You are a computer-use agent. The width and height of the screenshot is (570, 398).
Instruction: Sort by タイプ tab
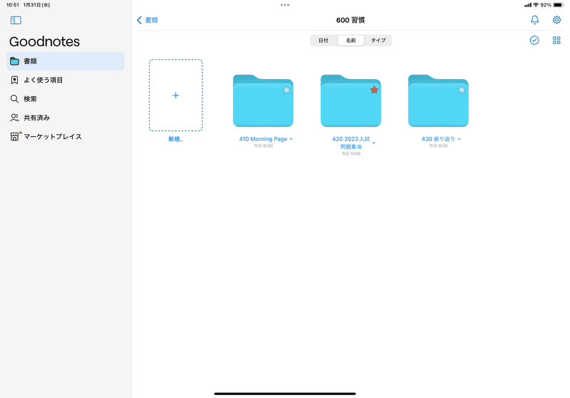[x=378, y=41]
